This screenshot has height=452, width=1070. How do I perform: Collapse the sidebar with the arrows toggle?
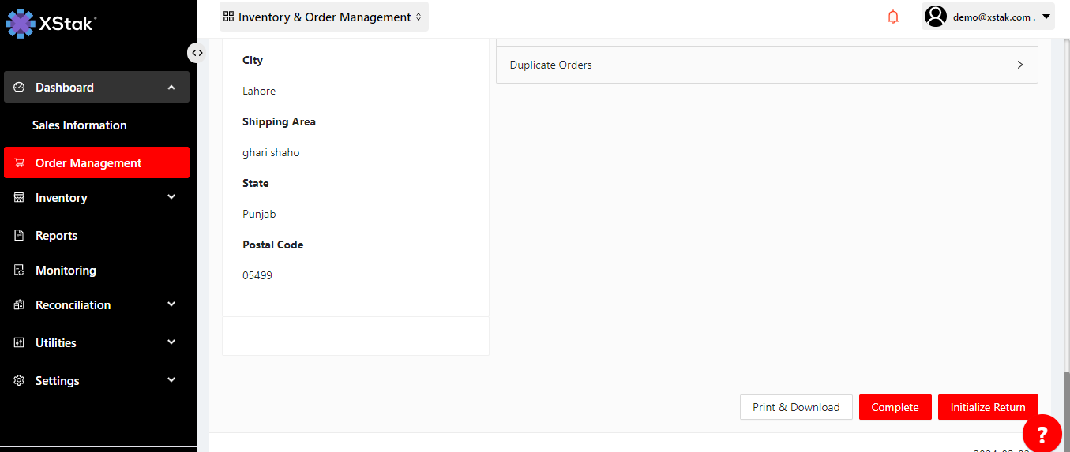point(197,53)
